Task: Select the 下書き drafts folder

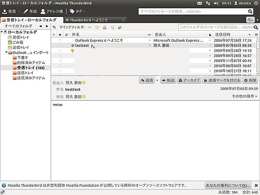Action: click(x=20, y=58)
